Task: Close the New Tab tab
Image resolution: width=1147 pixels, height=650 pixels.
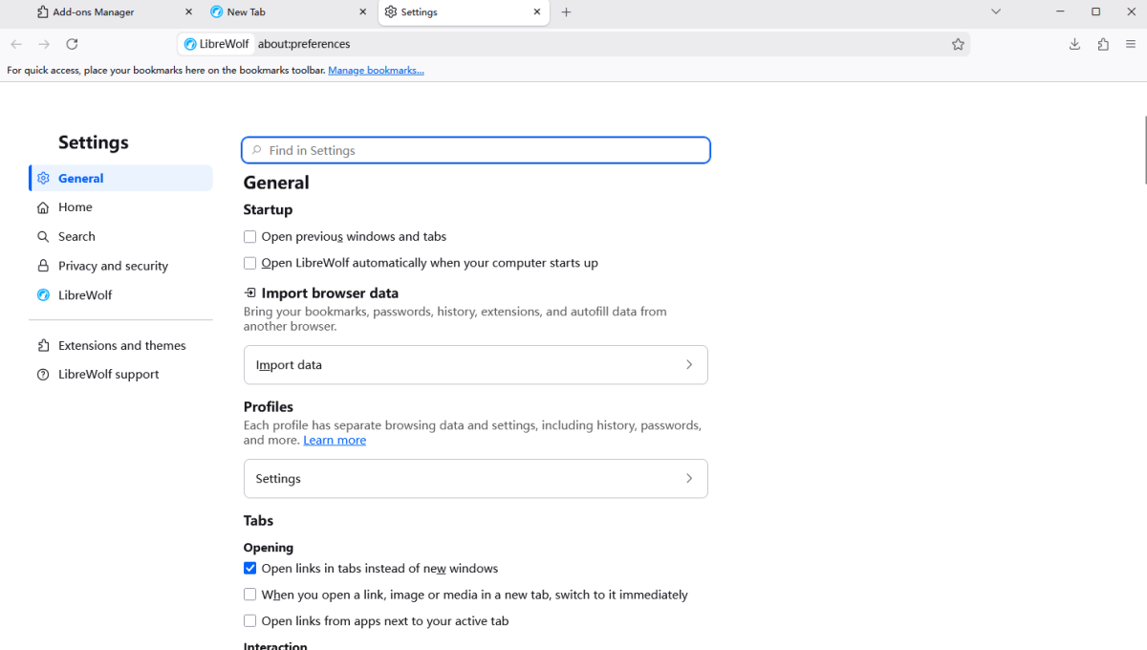Action: tap(362, 12)
